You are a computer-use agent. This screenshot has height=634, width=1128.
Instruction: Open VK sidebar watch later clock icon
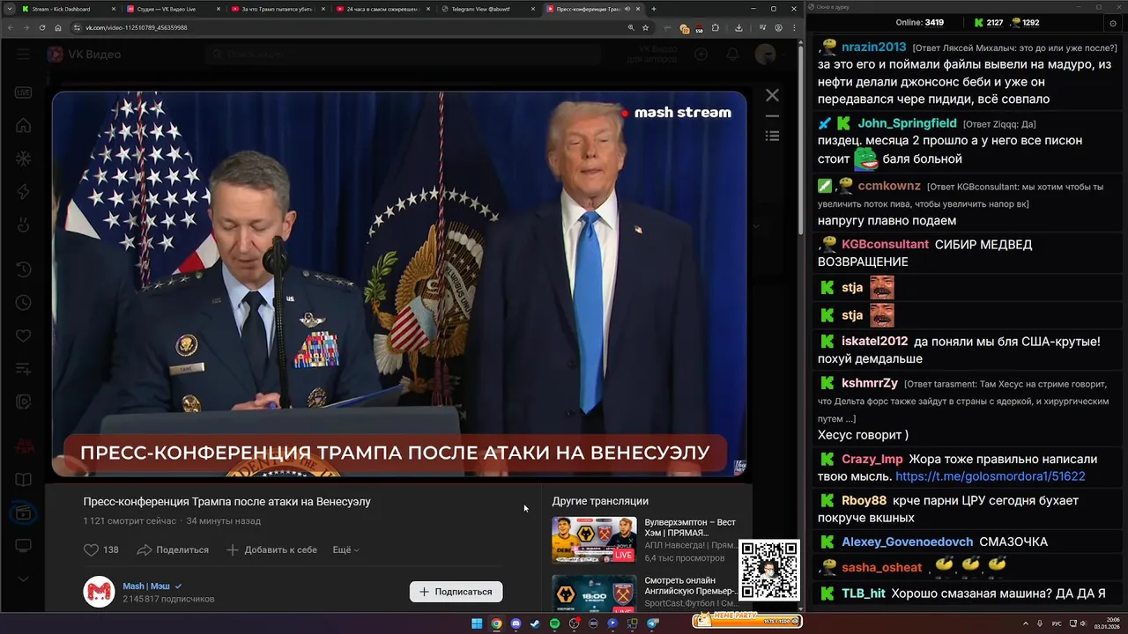[23, 303]
